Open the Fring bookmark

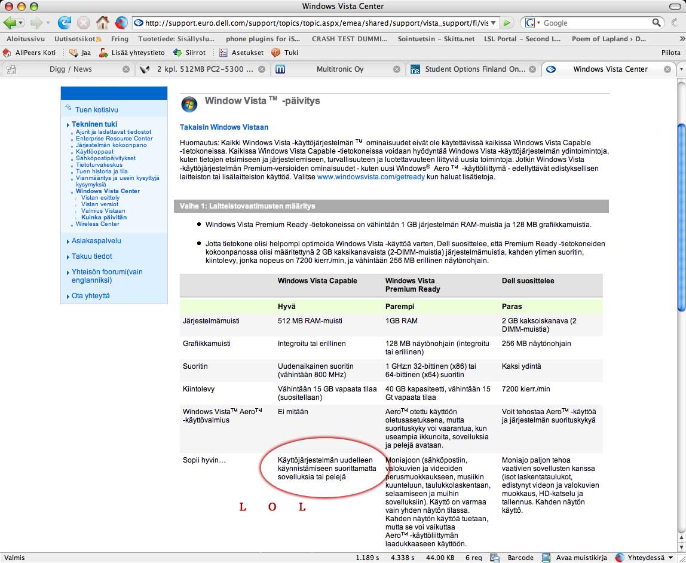120,39
